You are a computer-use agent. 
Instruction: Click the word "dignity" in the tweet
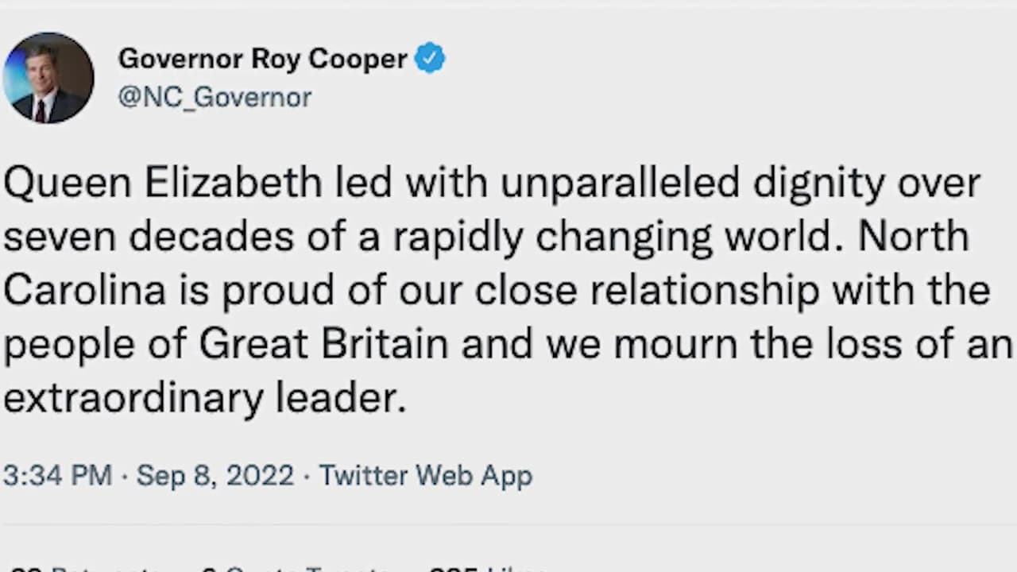(x=818, y=183)
